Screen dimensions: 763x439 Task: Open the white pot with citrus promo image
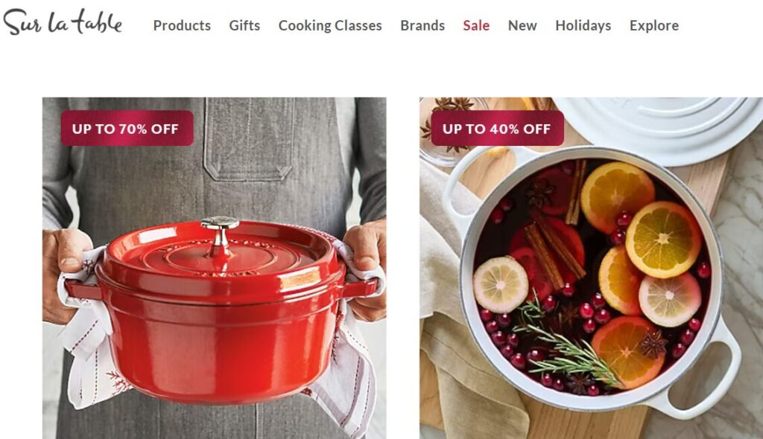591,268
